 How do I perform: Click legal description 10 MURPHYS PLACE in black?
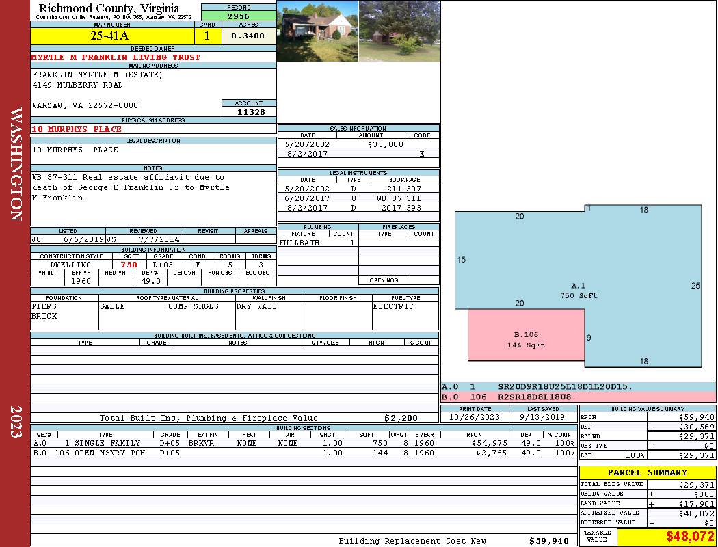(75, 150)
